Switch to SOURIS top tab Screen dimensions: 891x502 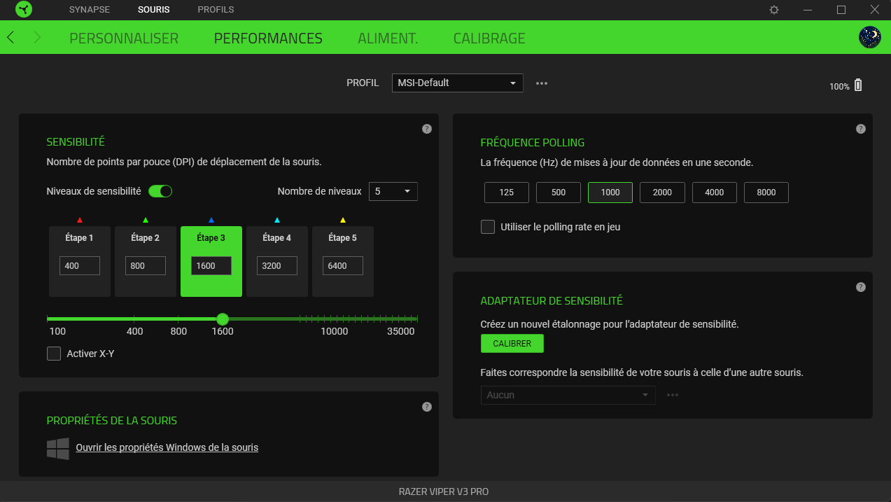coord(154,10)
